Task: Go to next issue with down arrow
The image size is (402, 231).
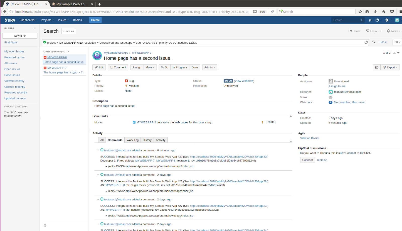Action: [398, 53]
